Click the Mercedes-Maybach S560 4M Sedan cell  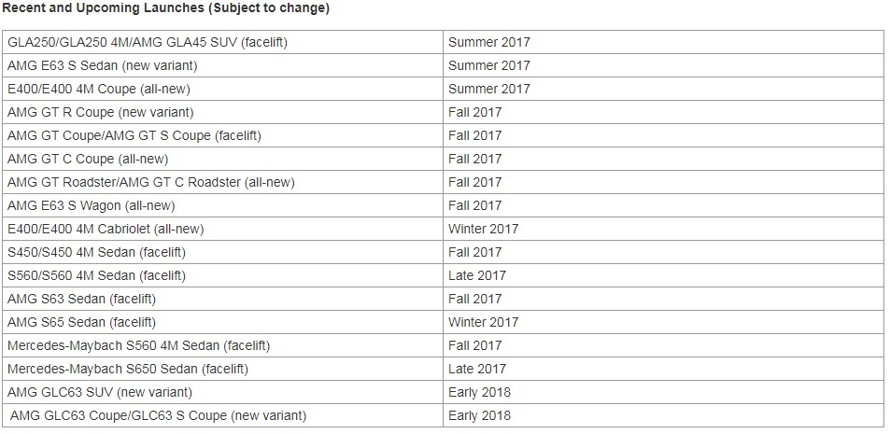coord(138,345)
